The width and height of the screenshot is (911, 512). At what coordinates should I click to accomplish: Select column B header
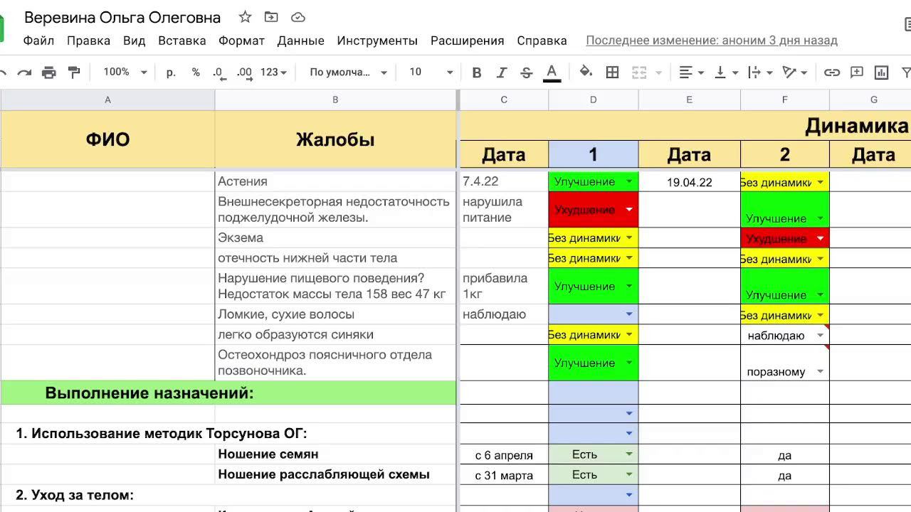point(335,100)
